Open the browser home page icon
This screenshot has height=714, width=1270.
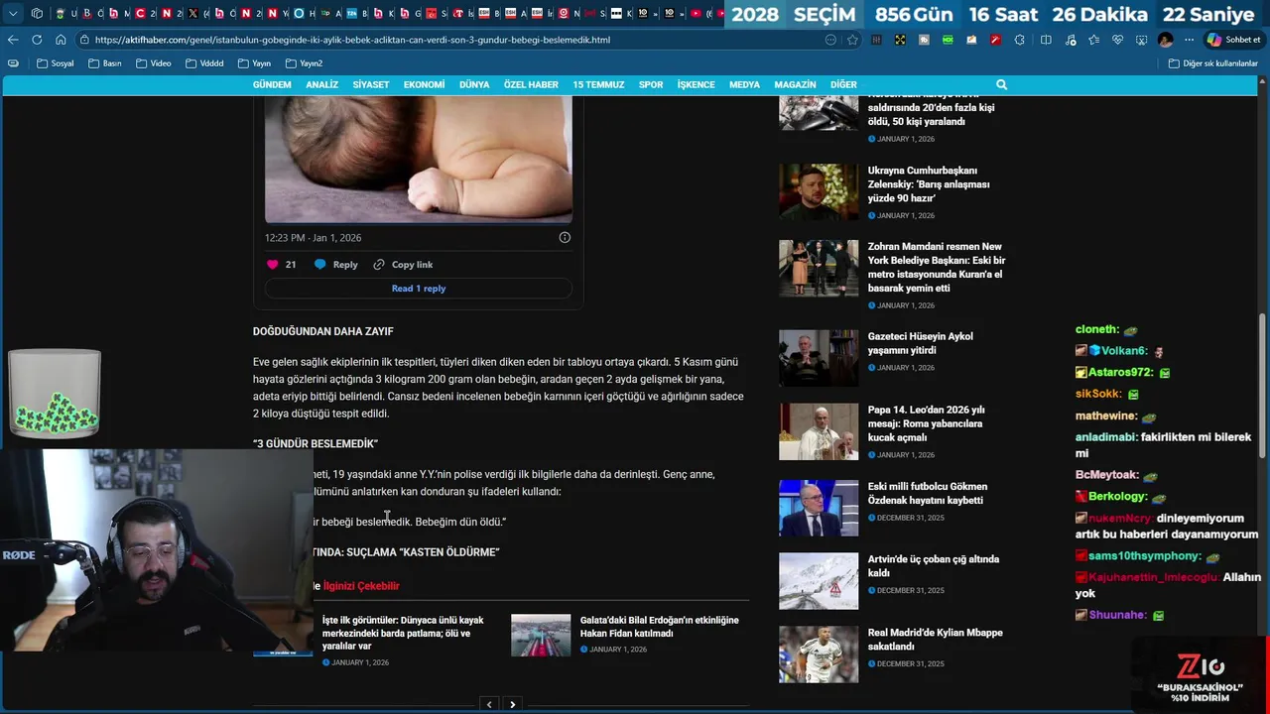(x=61, y=40)
